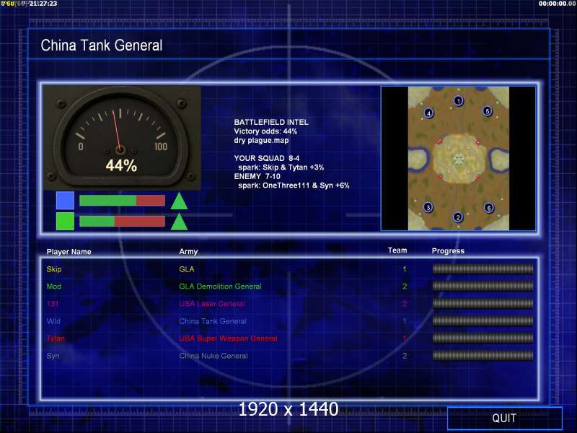The width and height of the screenshot is (577, 433).
Task: Click the blue team's green-red strength bar
Action: click(x=122, y=201)
